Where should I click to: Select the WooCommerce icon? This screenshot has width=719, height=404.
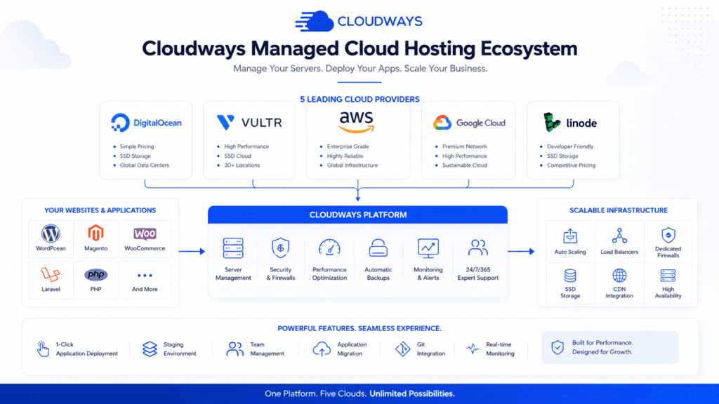145,234
